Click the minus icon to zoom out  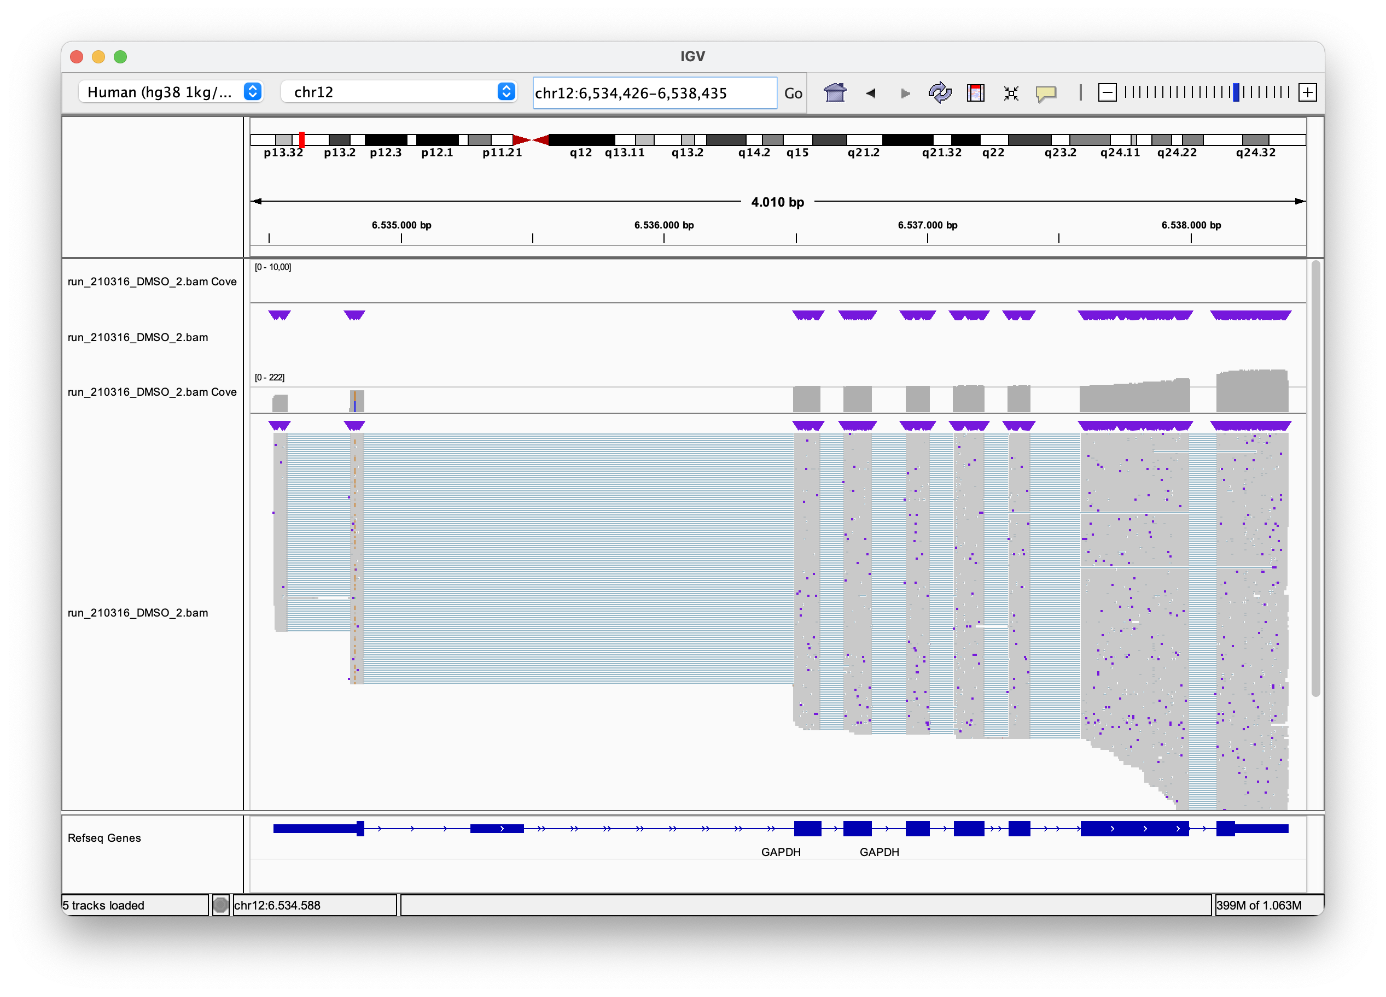click(1108, 93)
